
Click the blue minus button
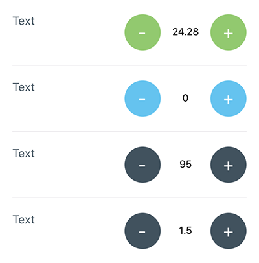(142, 98)
